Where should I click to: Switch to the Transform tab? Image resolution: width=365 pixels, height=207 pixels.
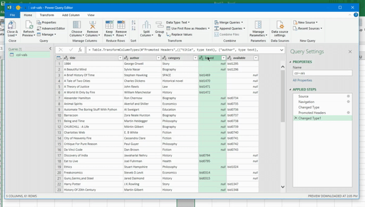pos(47,15)
